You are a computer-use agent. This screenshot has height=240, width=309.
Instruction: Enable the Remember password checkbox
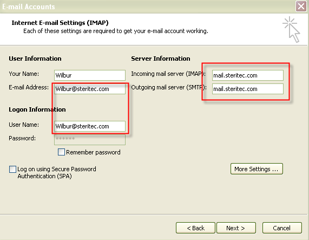[x=61, y=152]
